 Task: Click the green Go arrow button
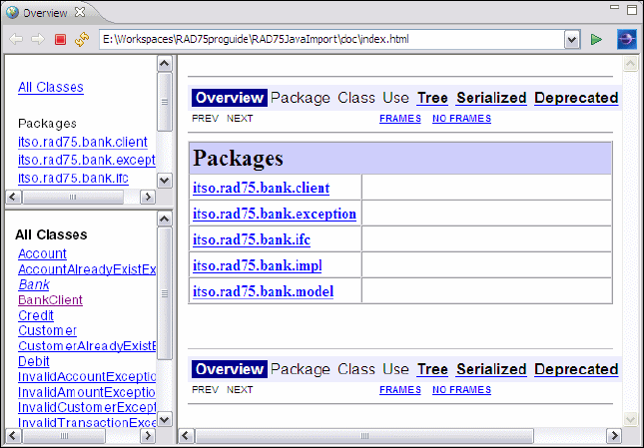[x=596, y=39]
